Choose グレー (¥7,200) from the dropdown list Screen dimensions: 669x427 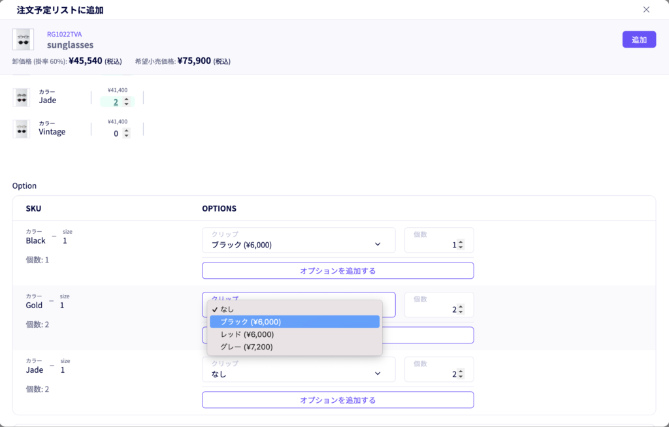coord(295,347)
